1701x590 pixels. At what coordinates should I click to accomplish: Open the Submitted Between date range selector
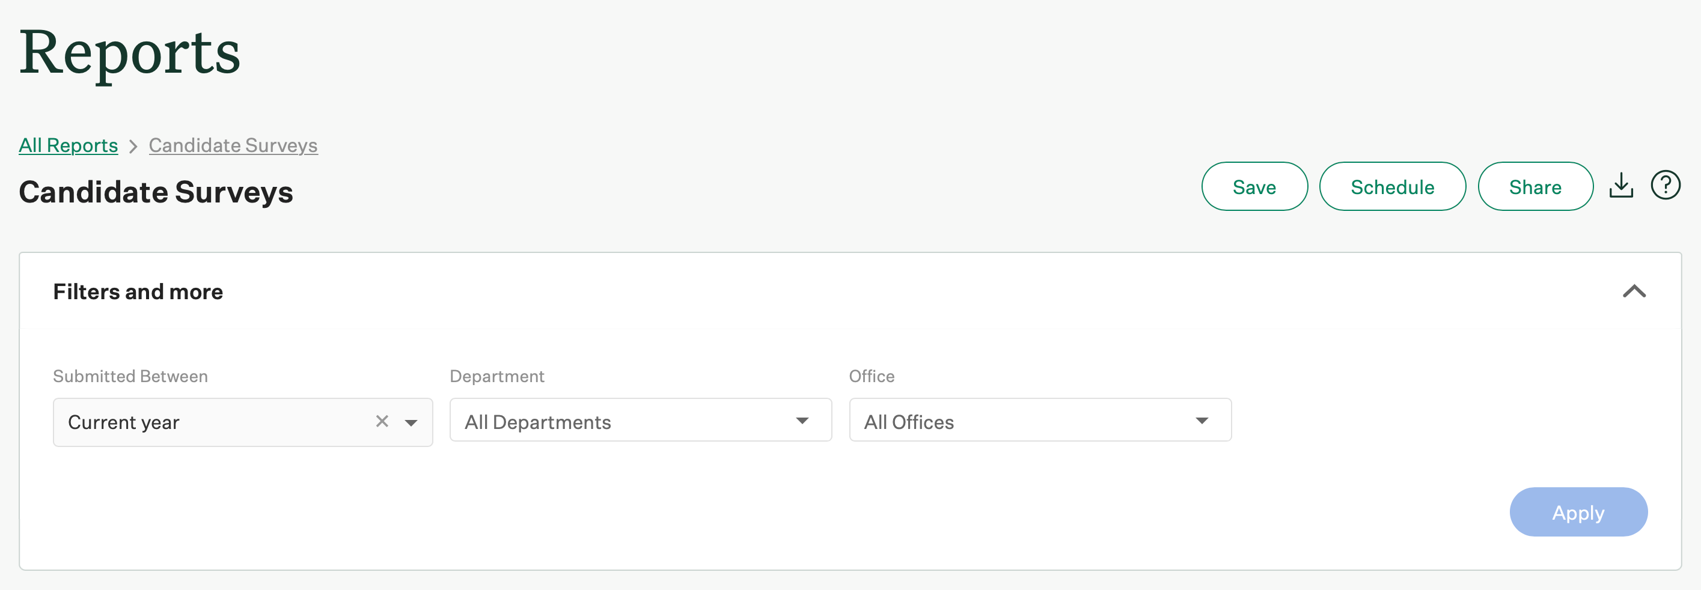[x=198, y=422]
